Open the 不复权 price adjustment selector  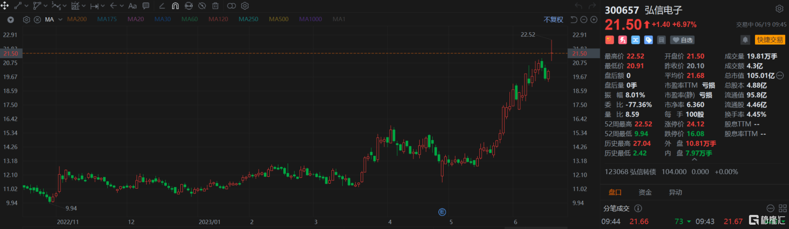coord(553,19)
